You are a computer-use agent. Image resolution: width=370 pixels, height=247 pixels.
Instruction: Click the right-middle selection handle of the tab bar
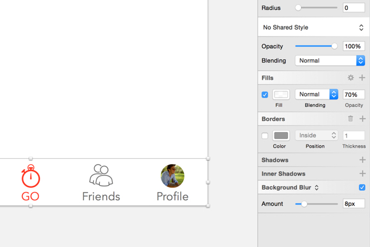click(208, 182)
